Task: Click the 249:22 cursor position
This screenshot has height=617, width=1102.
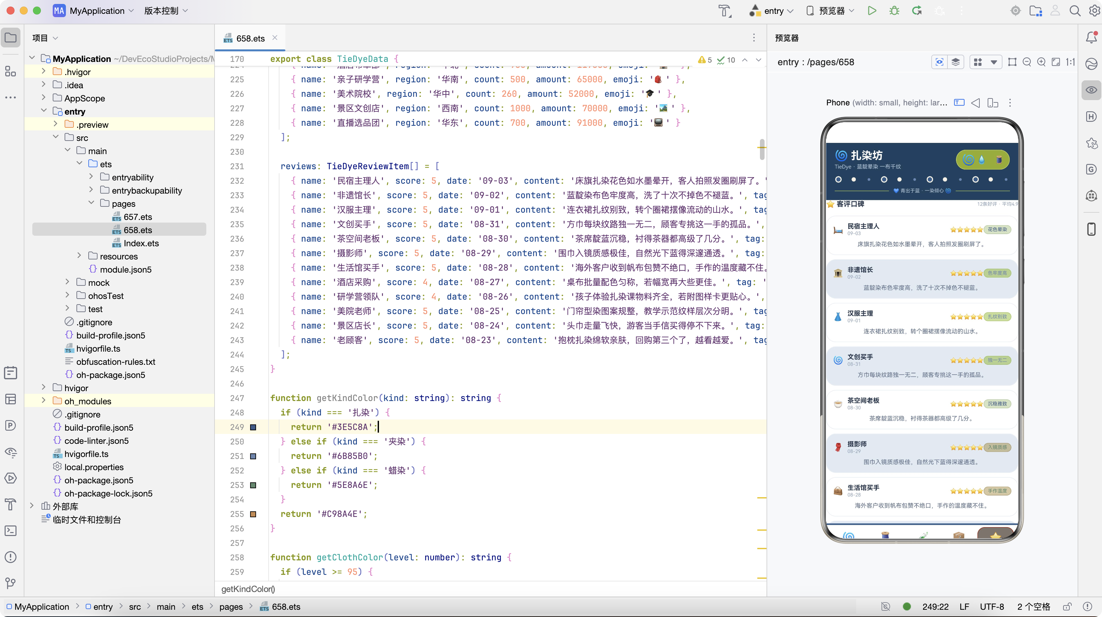Action: pyautogui.click(x=935, y=607)
